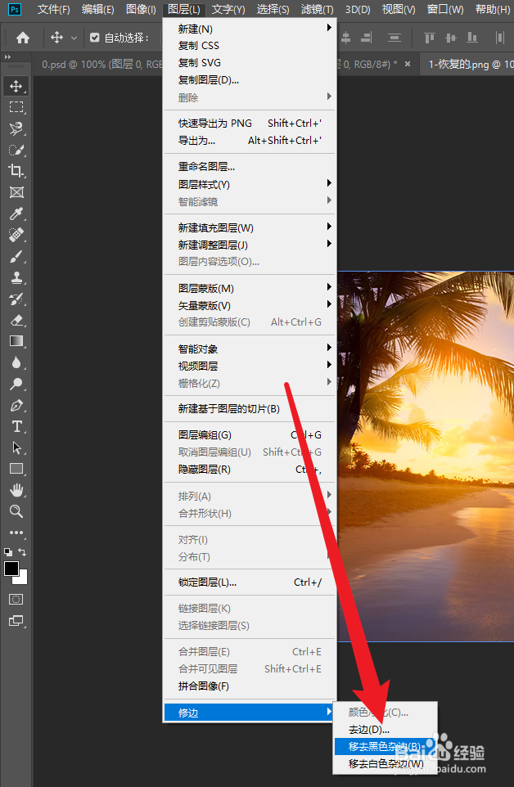Reset default foreground and background colors

click(x=8, y=552)
